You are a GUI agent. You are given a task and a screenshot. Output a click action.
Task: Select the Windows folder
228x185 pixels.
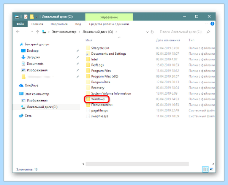click(98, 99)
